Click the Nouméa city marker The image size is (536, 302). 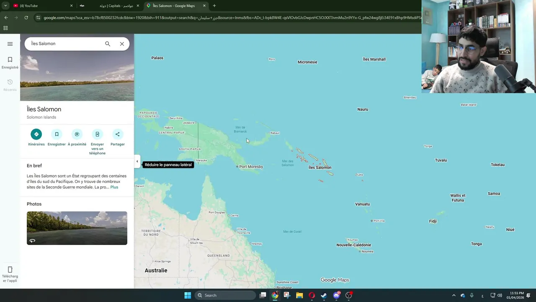[x=360, y=251]
